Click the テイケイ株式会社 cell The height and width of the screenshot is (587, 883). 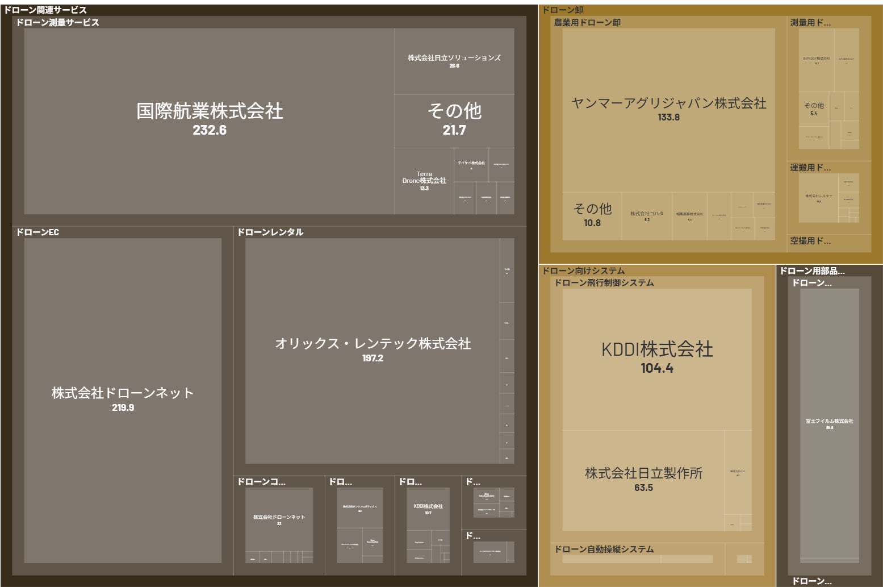[472, 165]
